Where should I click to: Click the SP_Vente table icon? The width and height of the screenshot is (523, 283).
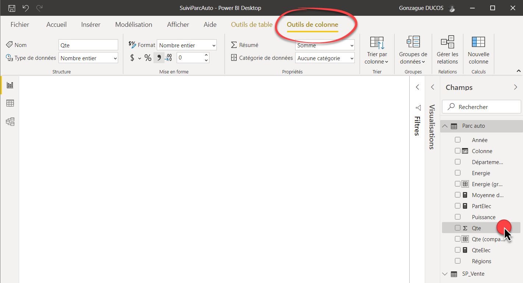click(x=454, y=274)
